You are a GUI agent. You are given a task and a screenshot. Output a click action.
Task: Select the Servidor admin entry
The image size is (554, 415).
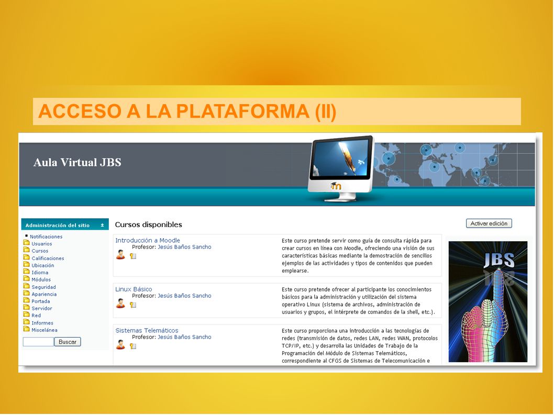[x=42, y=308]
